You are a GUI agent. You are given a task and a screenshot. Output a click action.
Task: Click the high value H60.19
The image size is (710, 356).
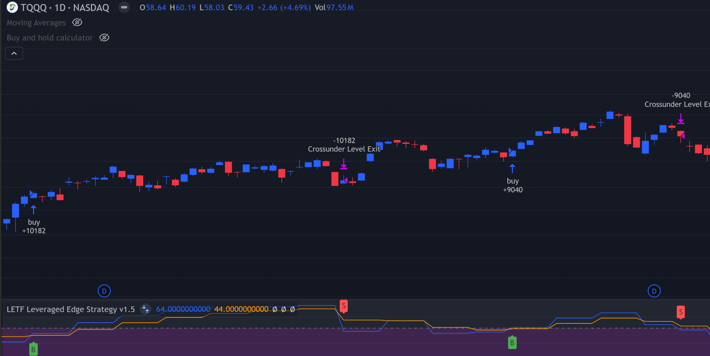coord(183,7)
